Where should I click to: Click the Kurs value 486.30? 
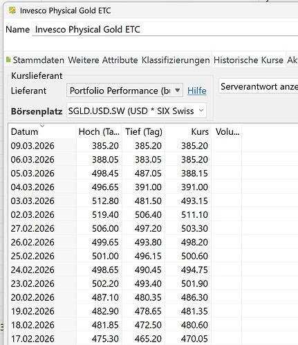click(x=194, y=297)
